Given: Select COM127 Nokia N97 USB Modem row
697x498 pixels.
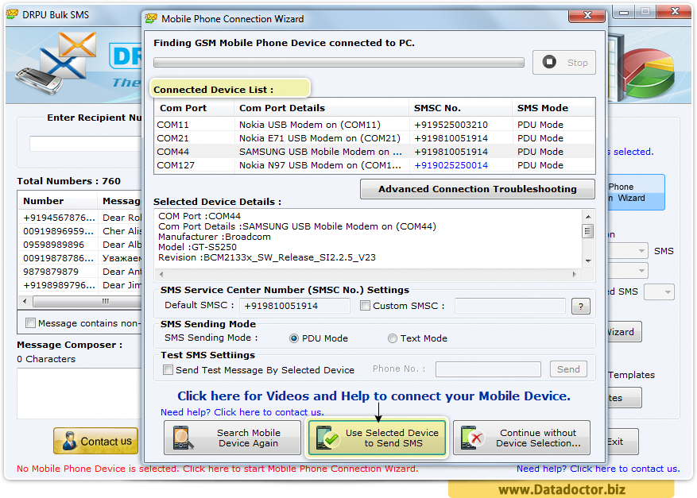Looking at the screenshot, I should (374, 165).
